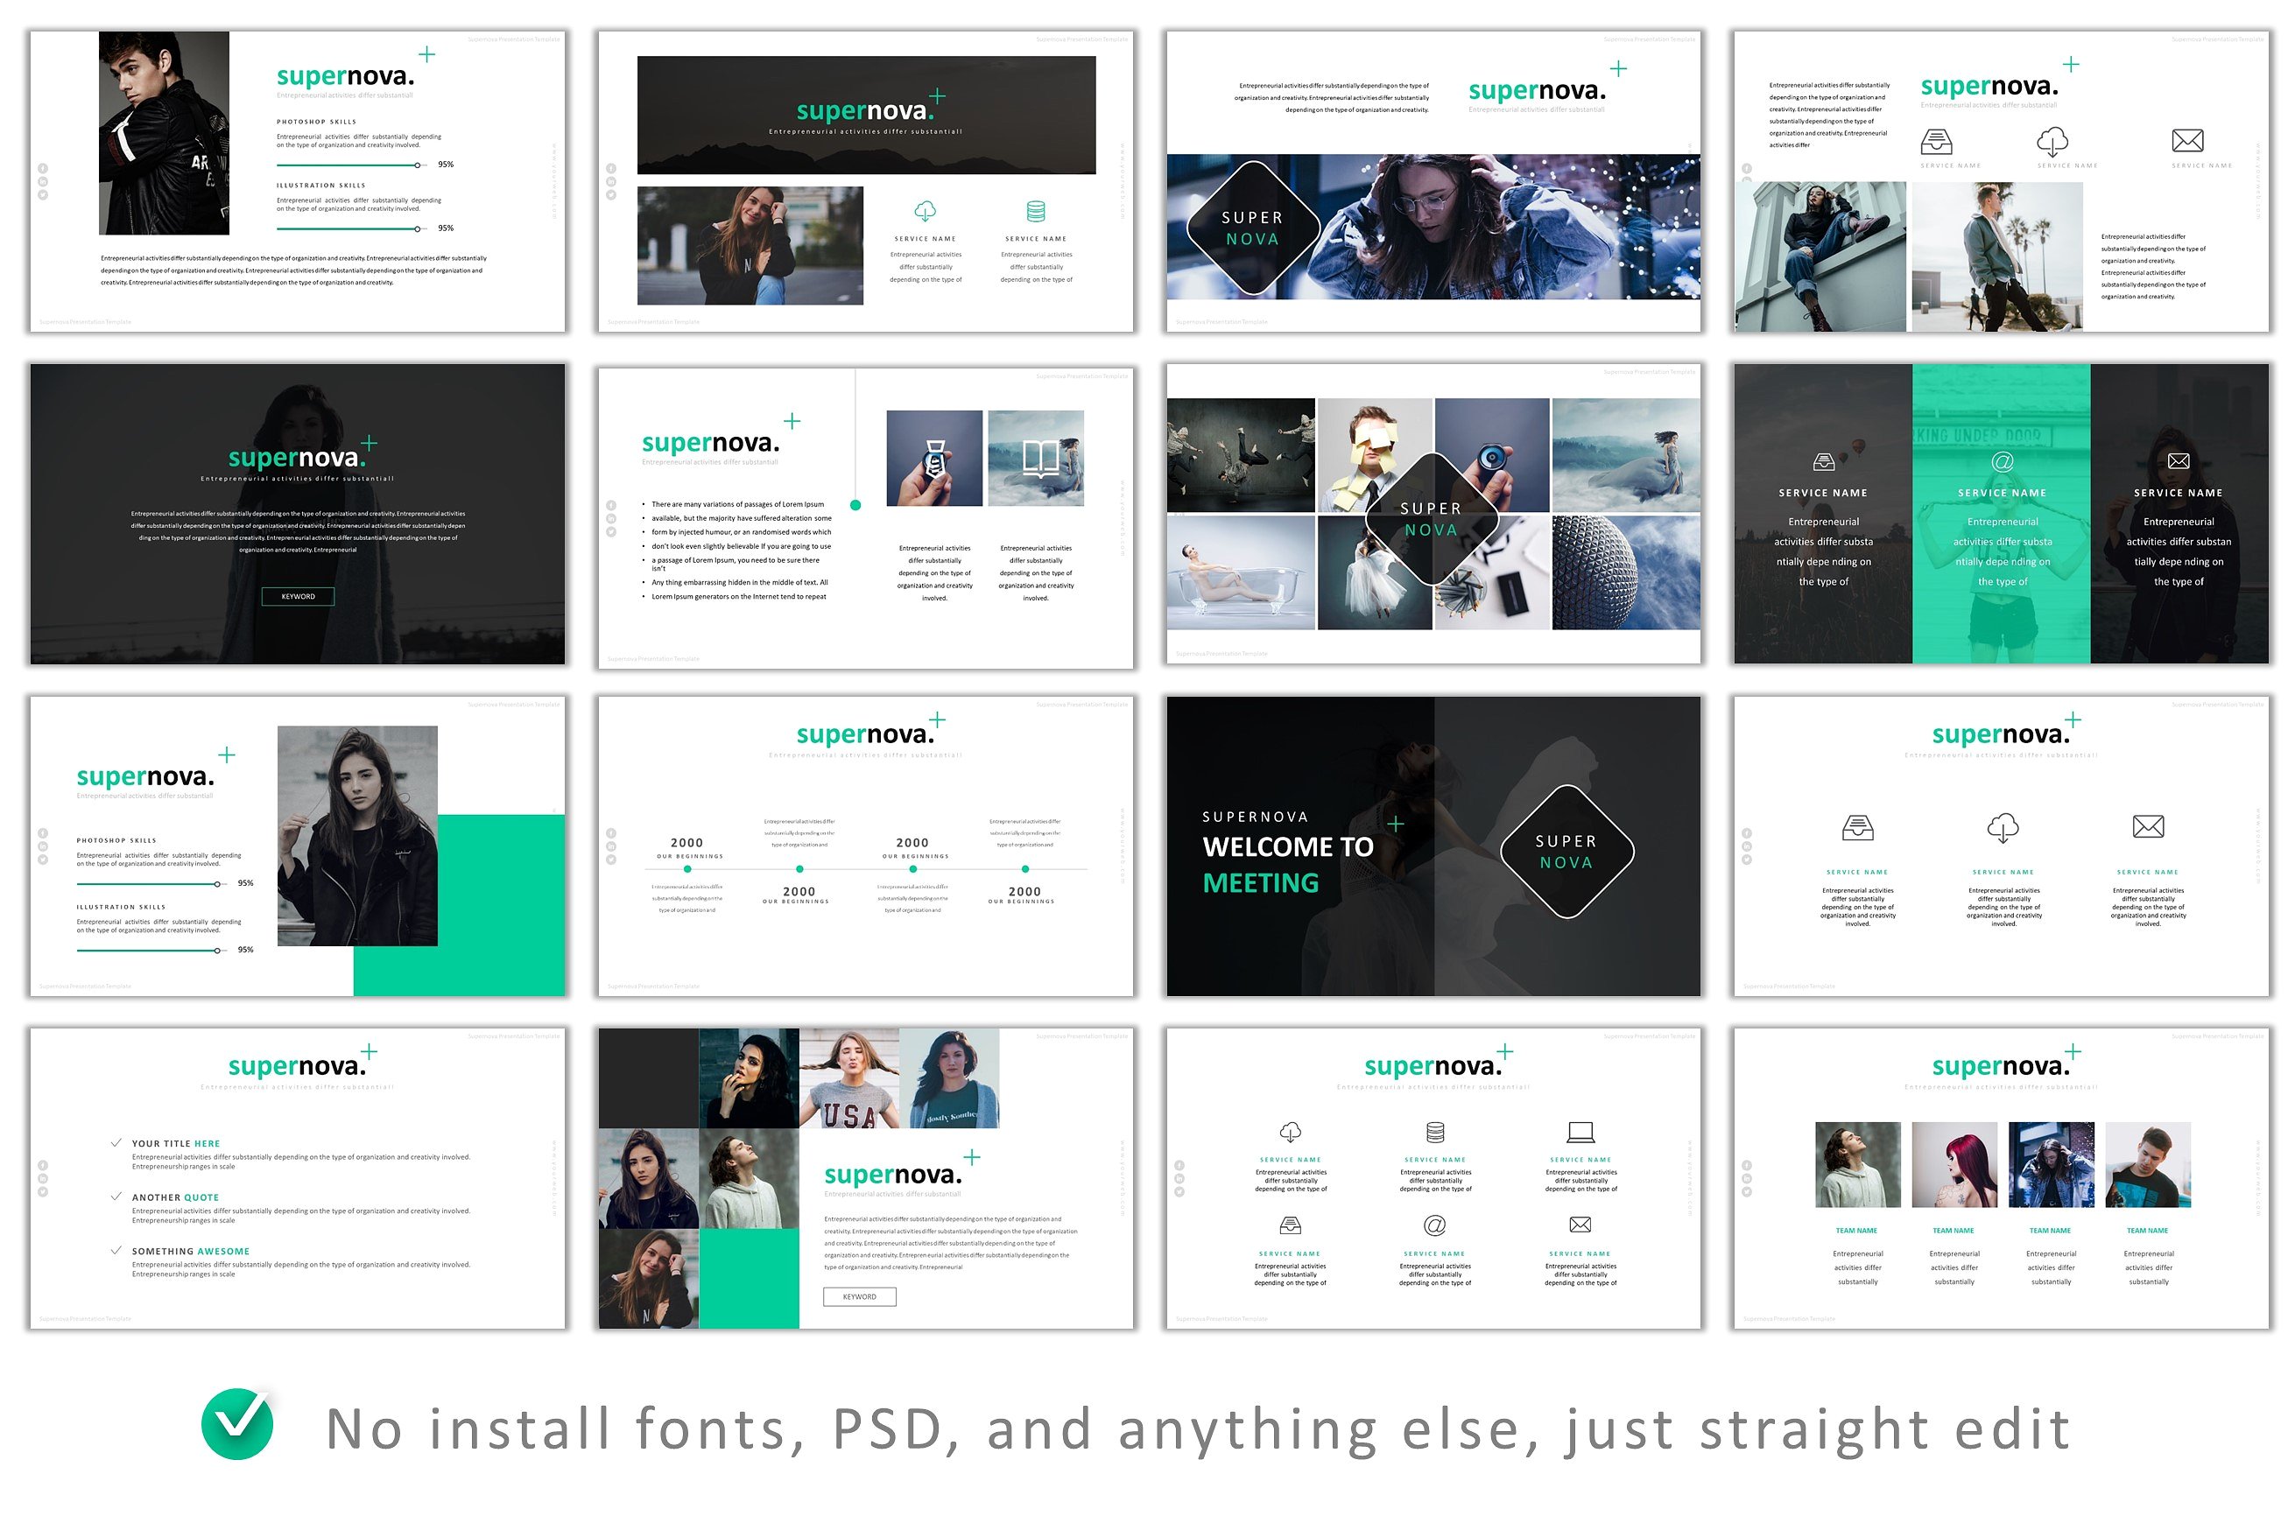
Task: Click the checkmark beside Another Quote
Action: coord(116,1196)
